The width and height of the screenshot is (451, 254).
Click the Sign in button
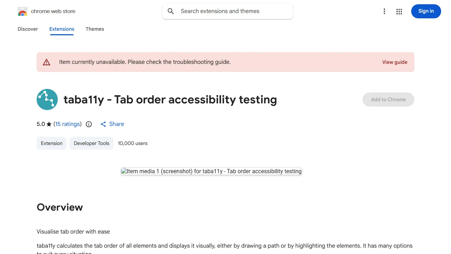pyautogui.click(x=426, y=11)
